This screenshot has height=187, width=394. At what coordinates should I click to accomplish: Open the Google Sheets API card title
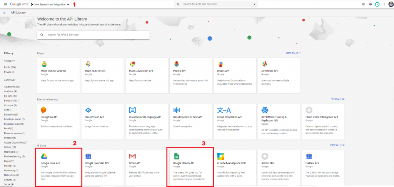click(184, 163)
